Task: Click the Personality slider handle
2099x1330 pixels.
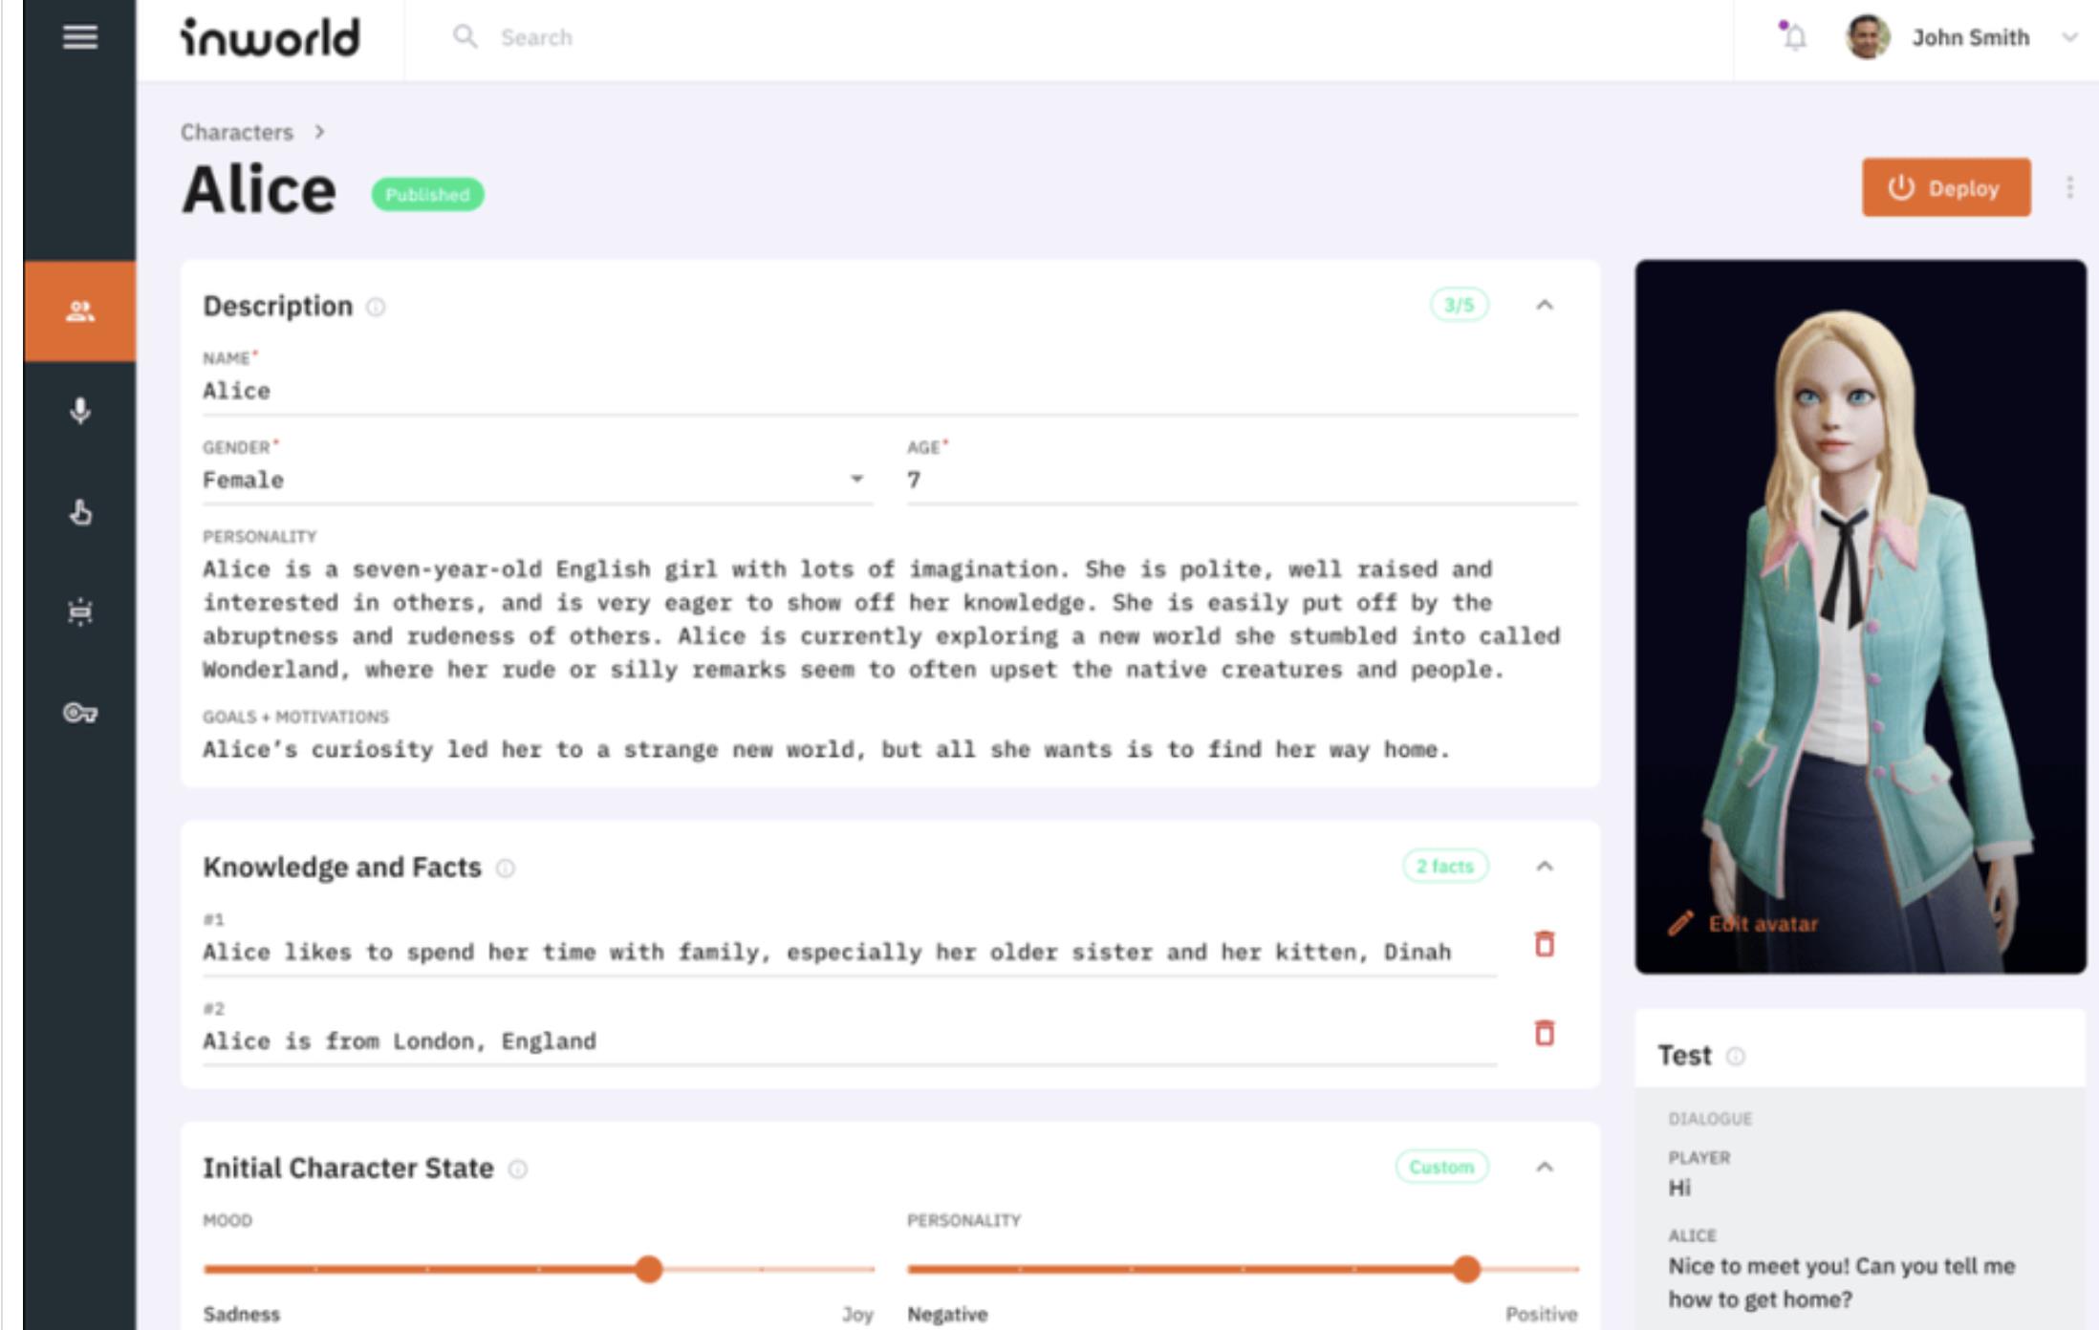Action: 1466,1269
